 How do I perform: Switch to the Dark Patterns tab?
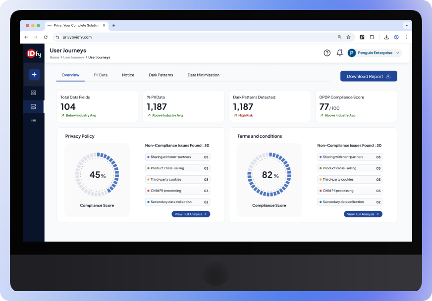pos(161,75)
